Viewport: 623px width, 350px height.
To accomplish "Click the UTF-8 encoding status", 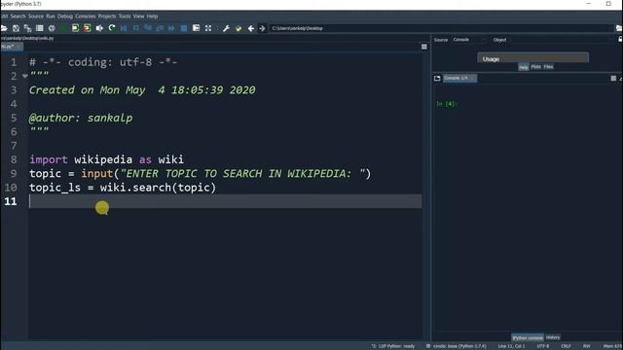I will tap(543, 346).
